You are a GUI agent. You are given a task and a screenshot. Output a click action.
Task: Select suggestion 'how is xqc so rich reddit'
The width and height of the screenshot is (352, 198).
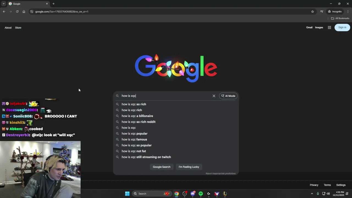point(176,122)
